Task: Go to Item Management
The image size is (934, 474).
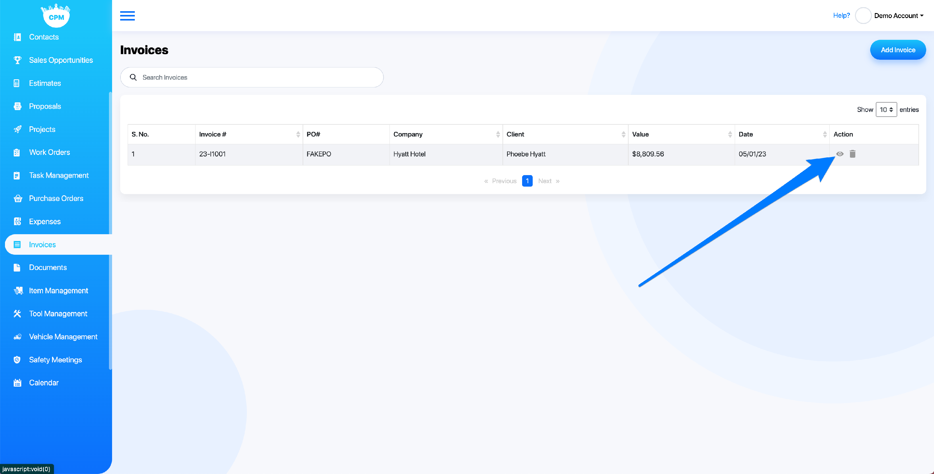Action: 59,290
